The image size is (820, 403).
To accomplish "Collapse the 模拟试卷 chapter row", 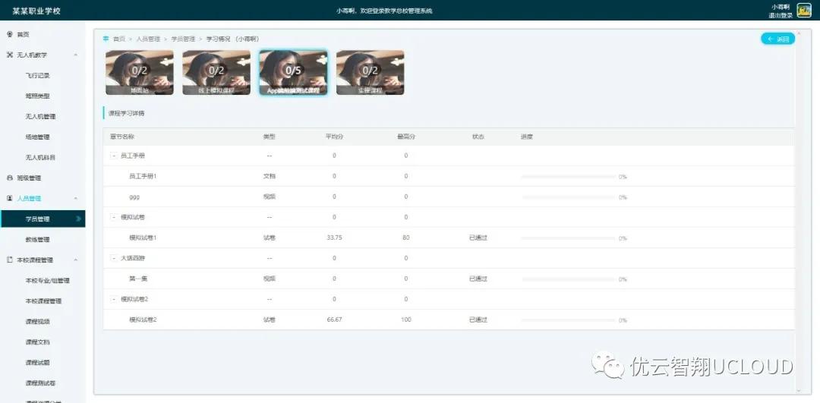I will click(114, 217).
